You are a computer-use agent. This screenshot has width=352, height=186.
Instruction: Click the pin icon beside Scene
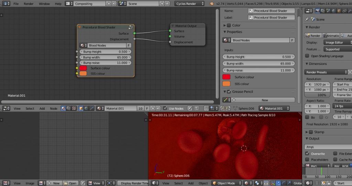[x=307, y=20]
